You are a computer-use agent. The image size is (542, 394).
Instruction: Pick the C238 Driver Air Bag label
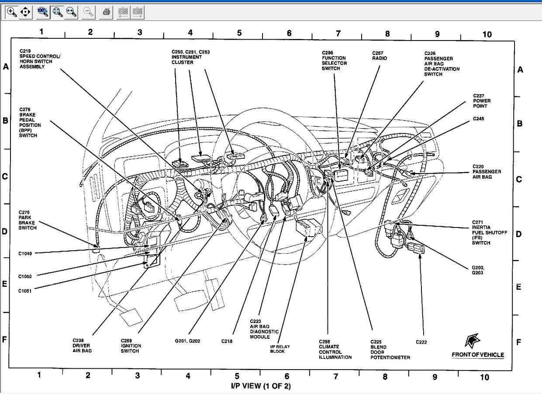coord(82,345)
